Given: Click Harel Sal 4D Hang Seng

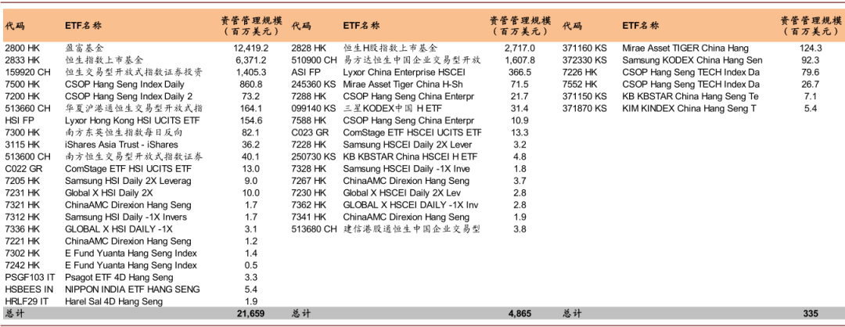Looking at the screenshot, I should pyautogui.click(x=113, y=302).
